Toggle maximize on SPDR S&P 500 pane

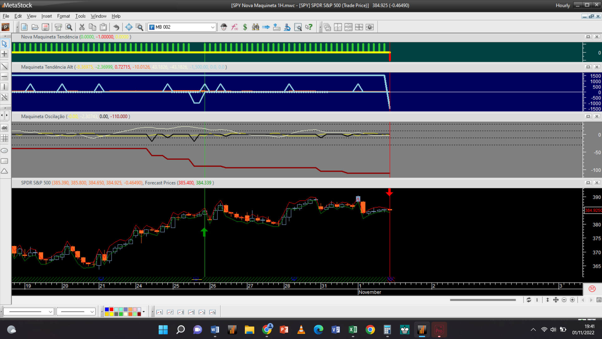[588, 183]
